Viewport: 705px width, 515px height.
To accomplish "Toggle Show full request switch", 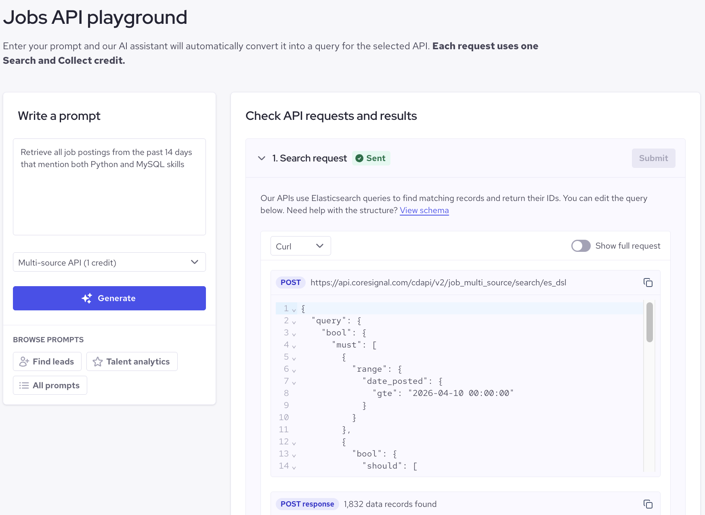I will (581, 246).
